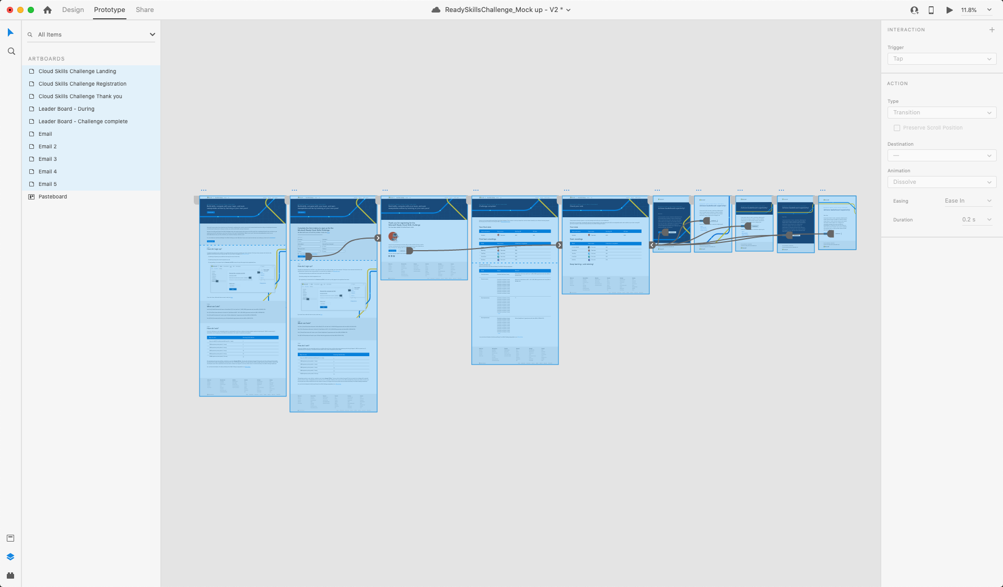Open the Libraries panel icon
Viewport: 1003px width, 587px height.
[x=10, y=538]
